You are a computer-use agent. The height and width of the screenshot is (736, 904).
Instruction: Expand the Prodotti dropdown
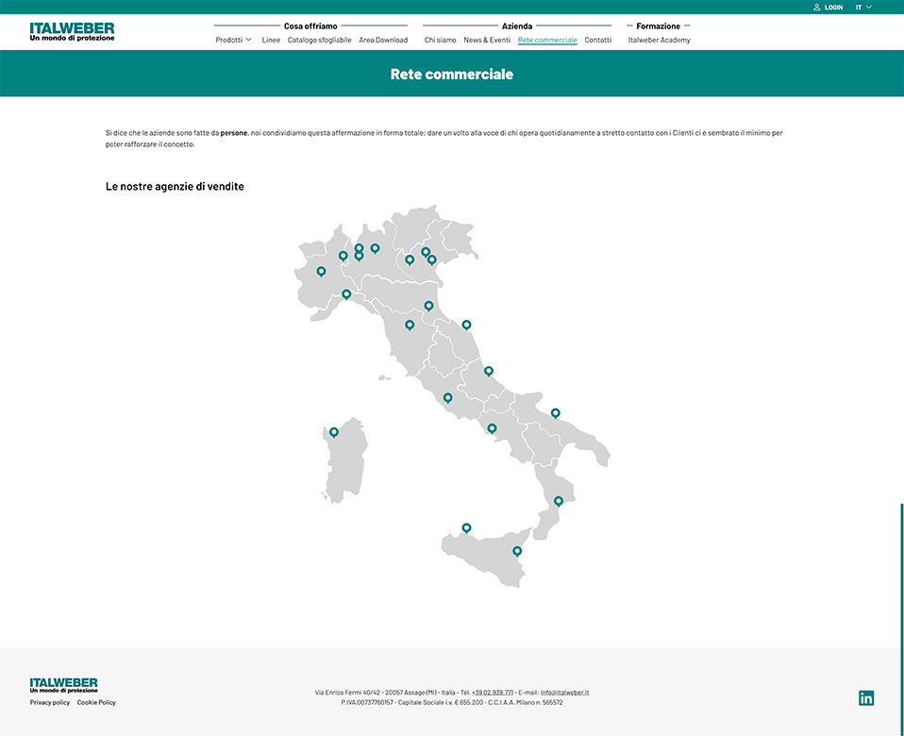(x=232, y=40)
